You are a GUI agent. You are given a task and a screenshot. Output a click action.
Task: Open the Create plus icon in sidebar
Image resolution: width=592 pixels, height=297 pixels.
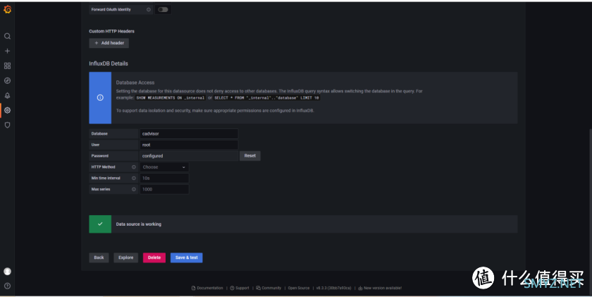click(7, 51)
